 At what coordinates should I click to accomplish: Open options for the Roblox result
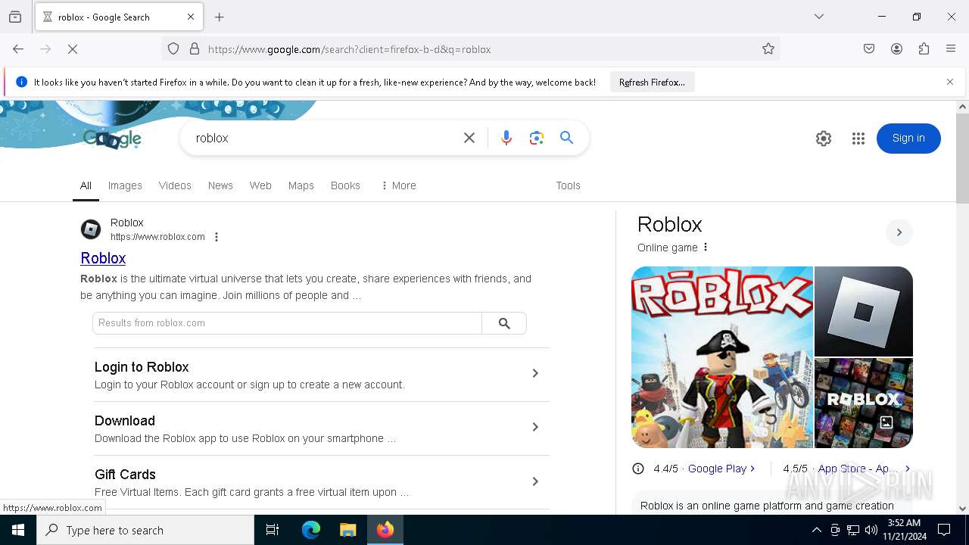217,237
